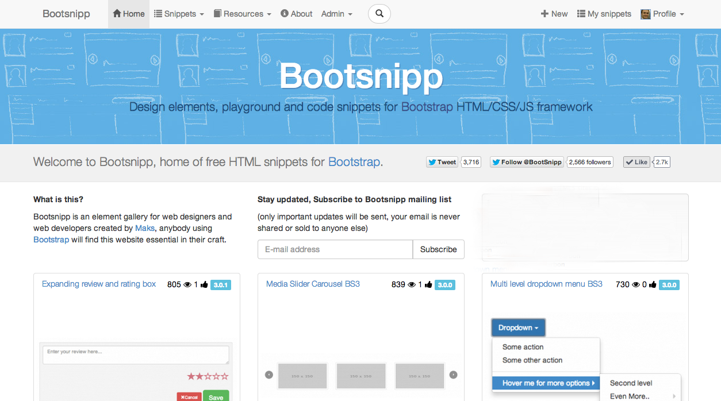
Task: Open the Bootstrap link in What is this text
Action: [51, 240]
